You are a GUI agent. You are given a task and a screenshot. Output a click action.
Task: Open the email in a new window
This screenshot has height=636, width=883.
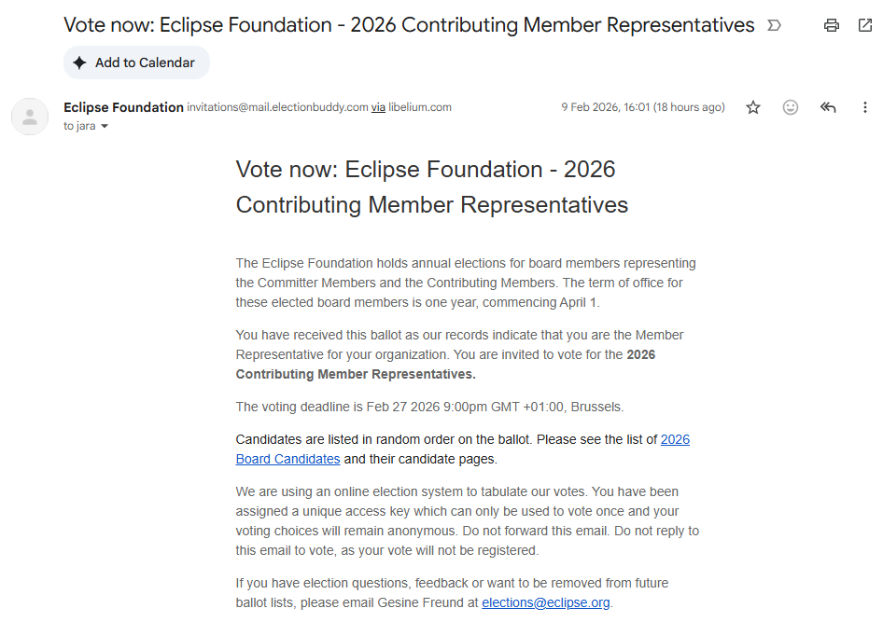click(865, 25)
